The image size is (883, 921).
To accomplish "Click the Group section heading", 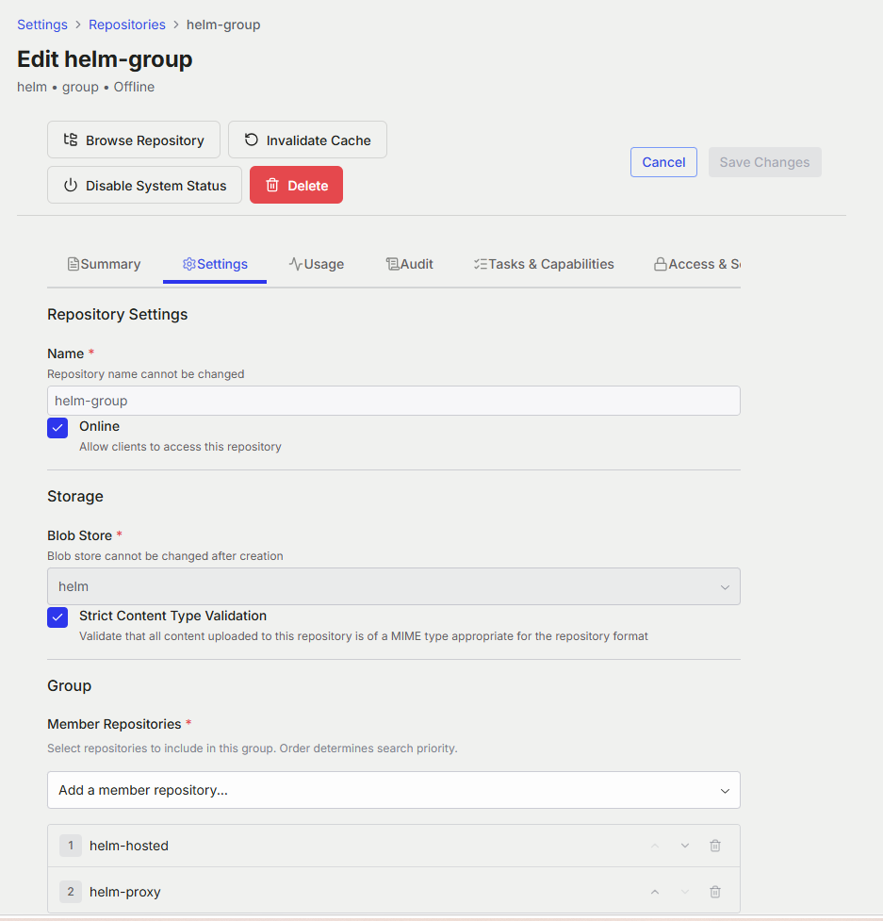I will (70, 686).
